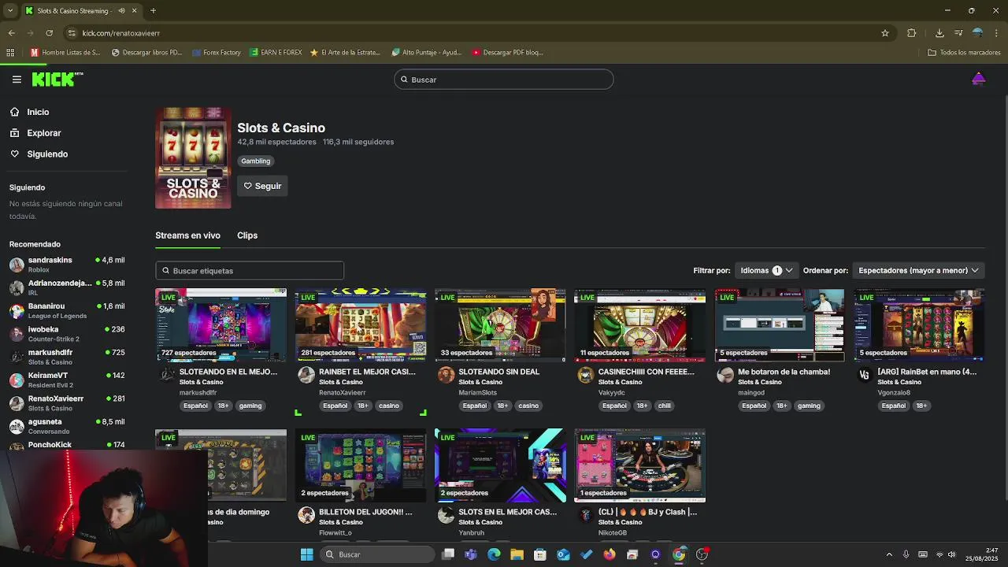
Task: Open Forex Factory bookmark
Action: point(216,53)
